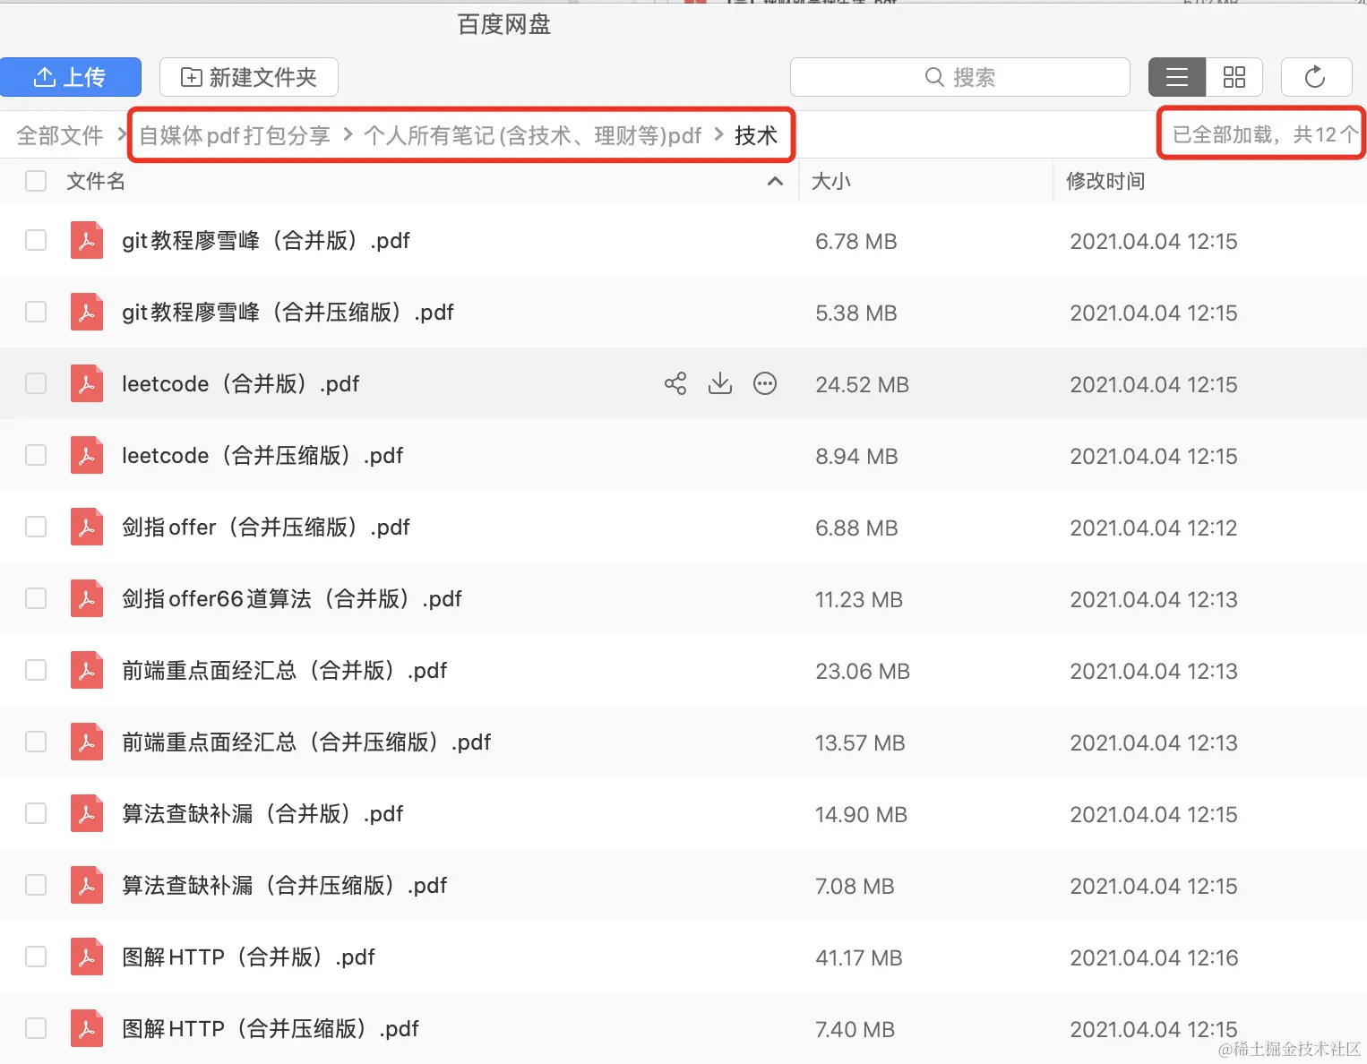Viewport: 1367px width, 1064px height.
Task: Download leetcode（合并版）.pdf via download icon
Action: pos(719,383)
